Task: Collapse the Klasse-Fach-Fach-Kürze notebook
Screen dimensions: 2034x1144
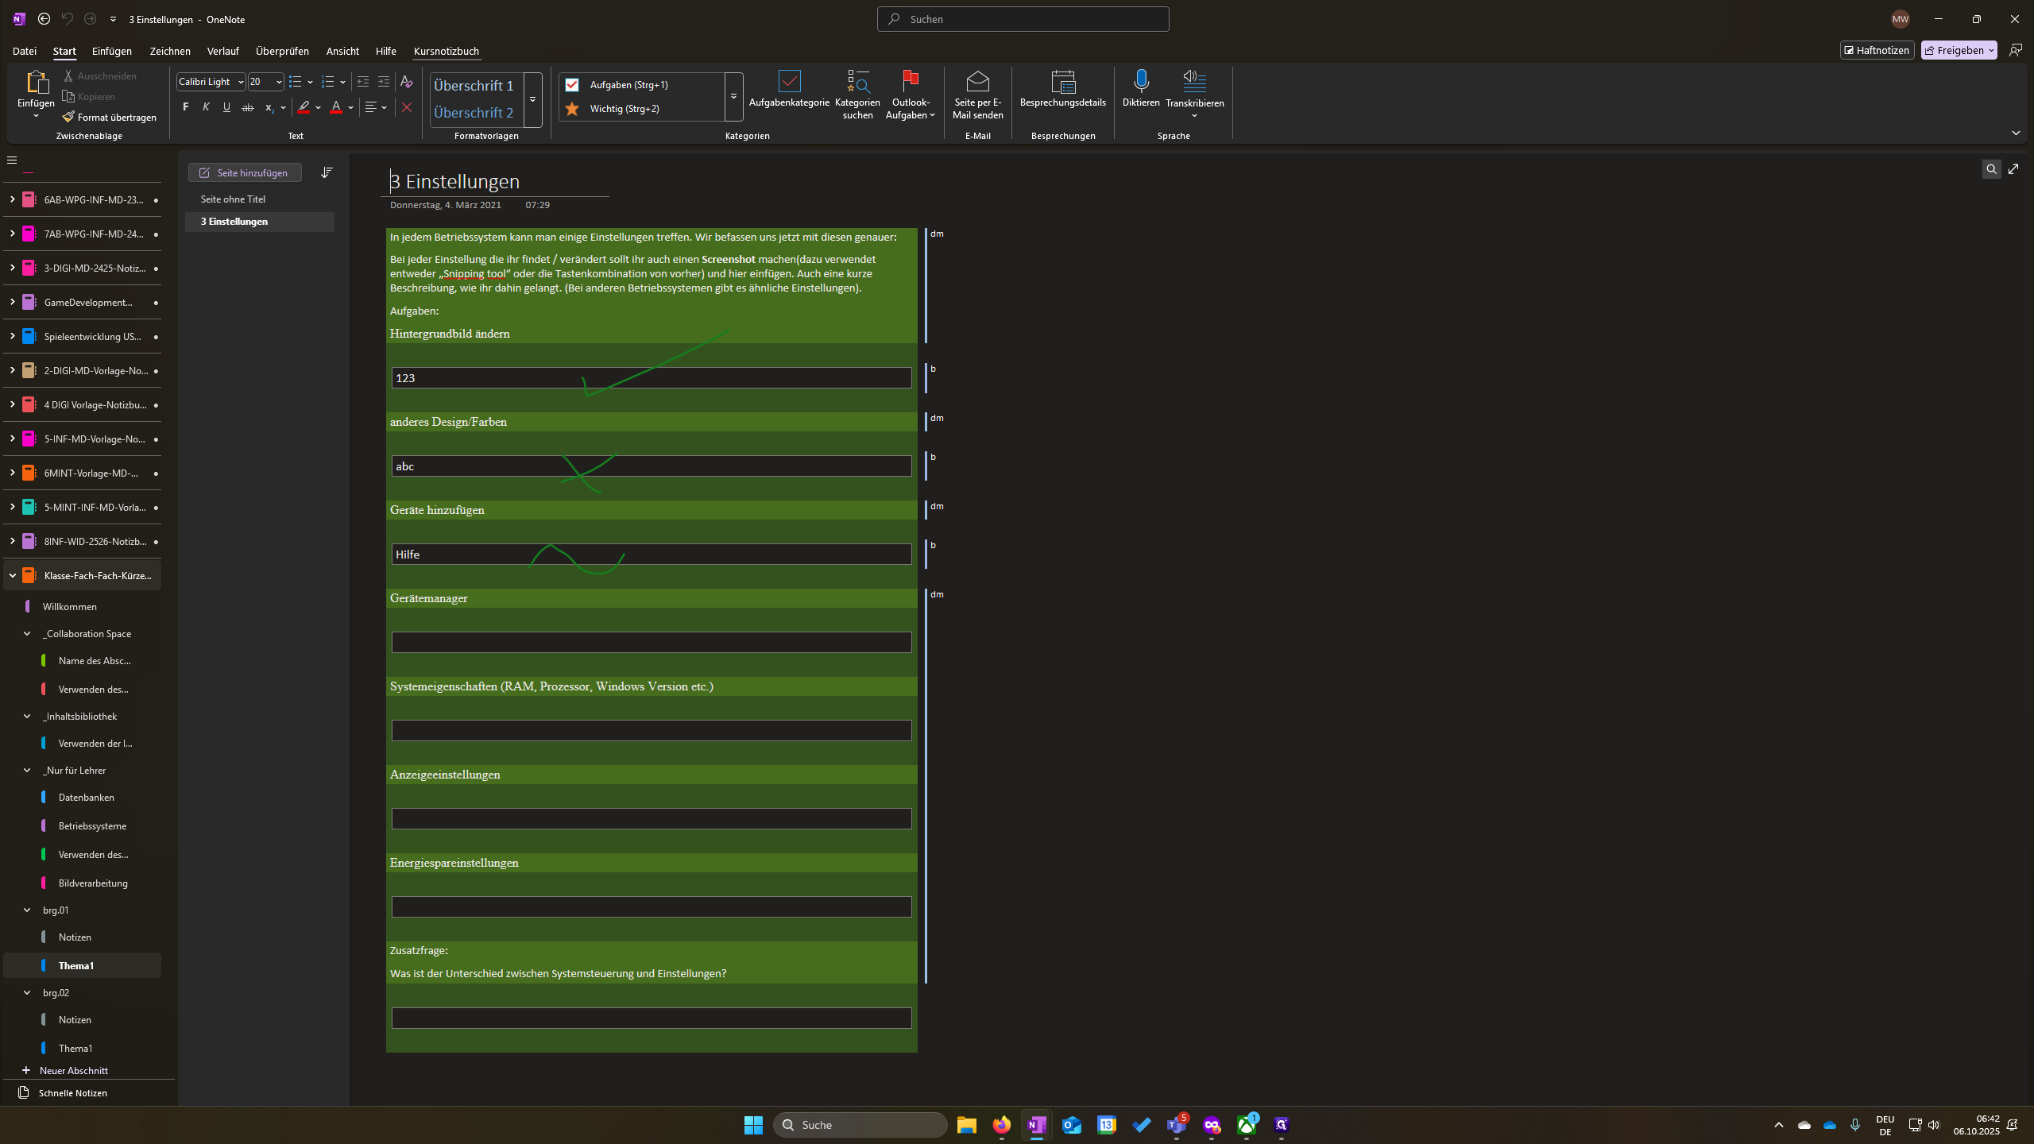Action: coord(12,575)
